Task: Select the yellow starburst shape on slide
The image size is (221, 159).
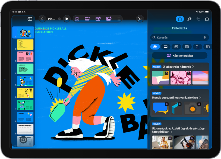Action: pos(126,102)
